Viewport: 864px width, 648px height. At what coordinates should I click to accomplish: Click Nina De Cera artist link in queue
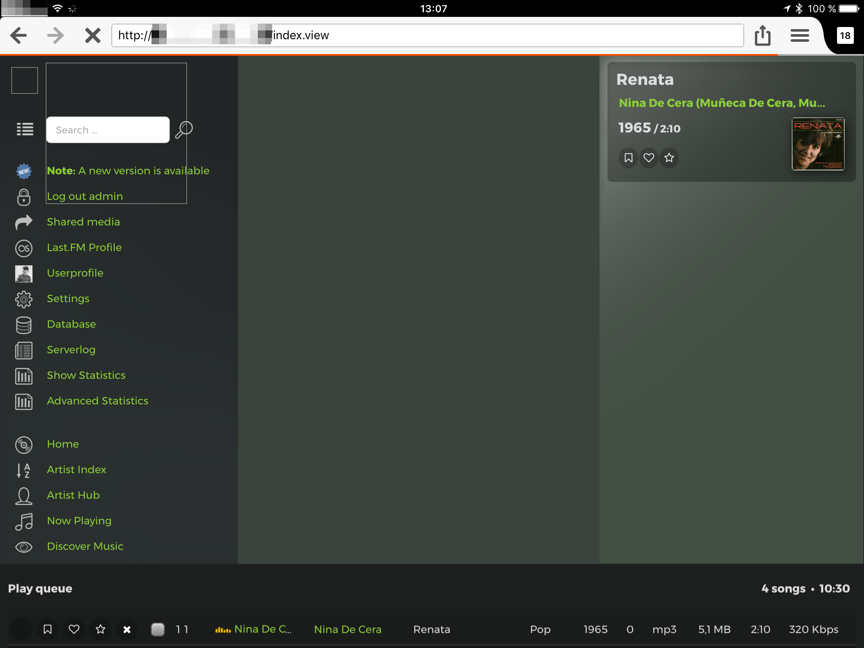(348, 629)
